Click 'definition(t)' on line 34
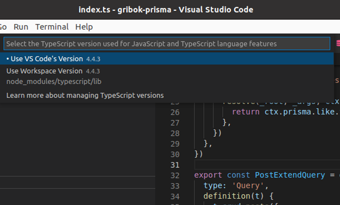The height and width of the screenshot is (205, 340). pyautogui.click(x=234, y=196)
